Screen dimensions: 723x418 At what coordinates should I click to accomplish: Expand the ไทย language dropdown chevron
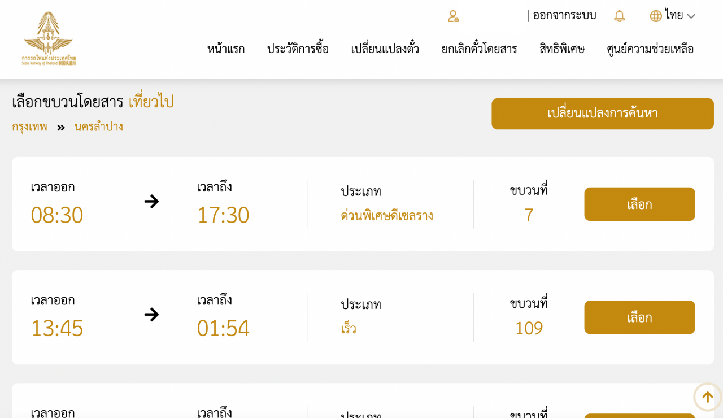pos(691,16)
